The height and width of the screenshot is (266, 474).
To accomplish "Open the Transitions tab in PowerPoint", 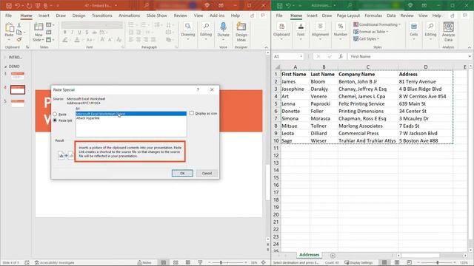I will pyautogui.click(x=102, y=16).
